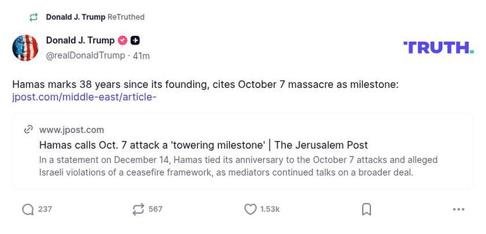
Task: View the 567 ReTruths count
Action: pyautogui.click(x=155, y=209)
